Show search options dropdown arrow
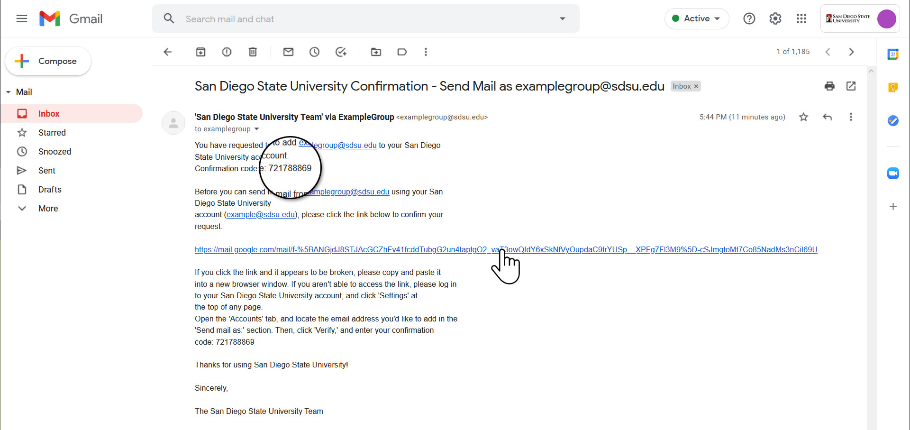This screenshot has height=430, width=910. [x=563, y=18]
